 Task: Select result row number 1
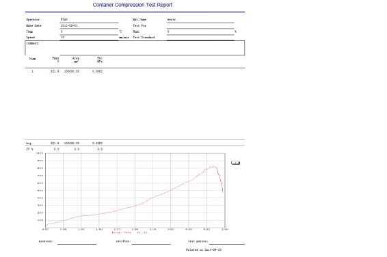[135, 71]
